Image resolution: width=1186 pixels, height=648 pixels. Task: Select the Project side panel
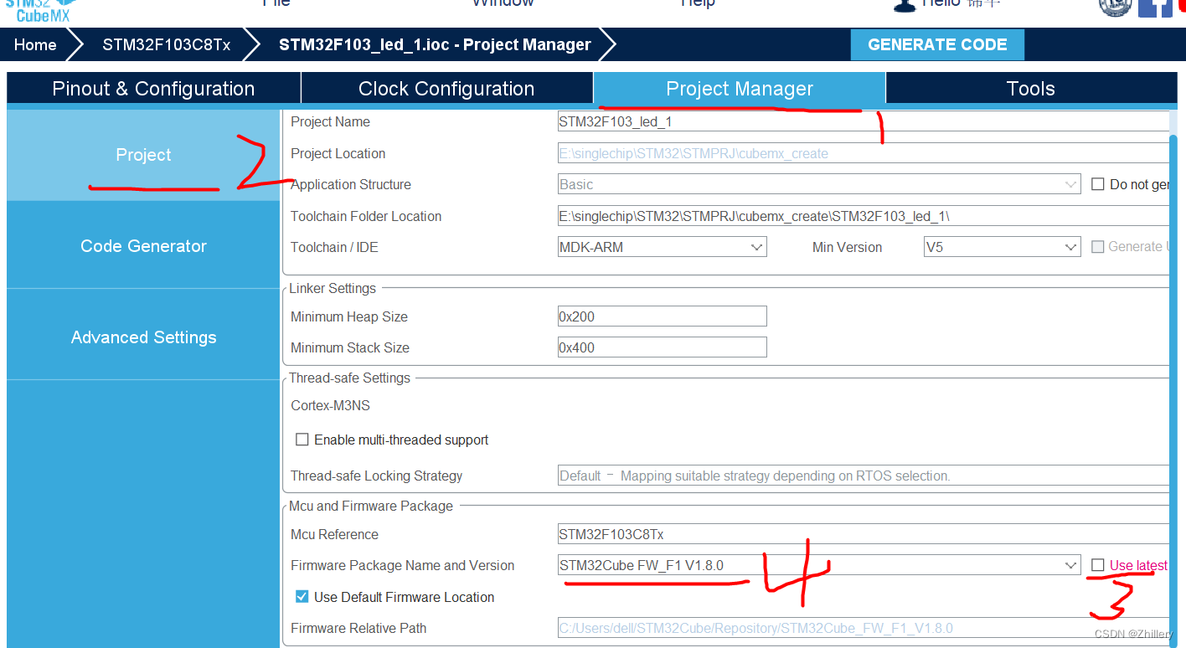click(x=143, y=155)
